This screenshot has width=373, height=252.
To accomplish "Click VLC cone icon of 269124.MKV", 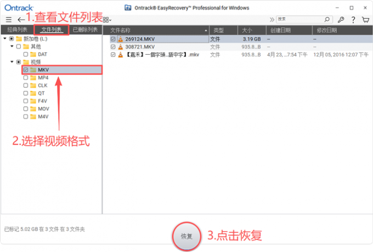I will 121,39.
